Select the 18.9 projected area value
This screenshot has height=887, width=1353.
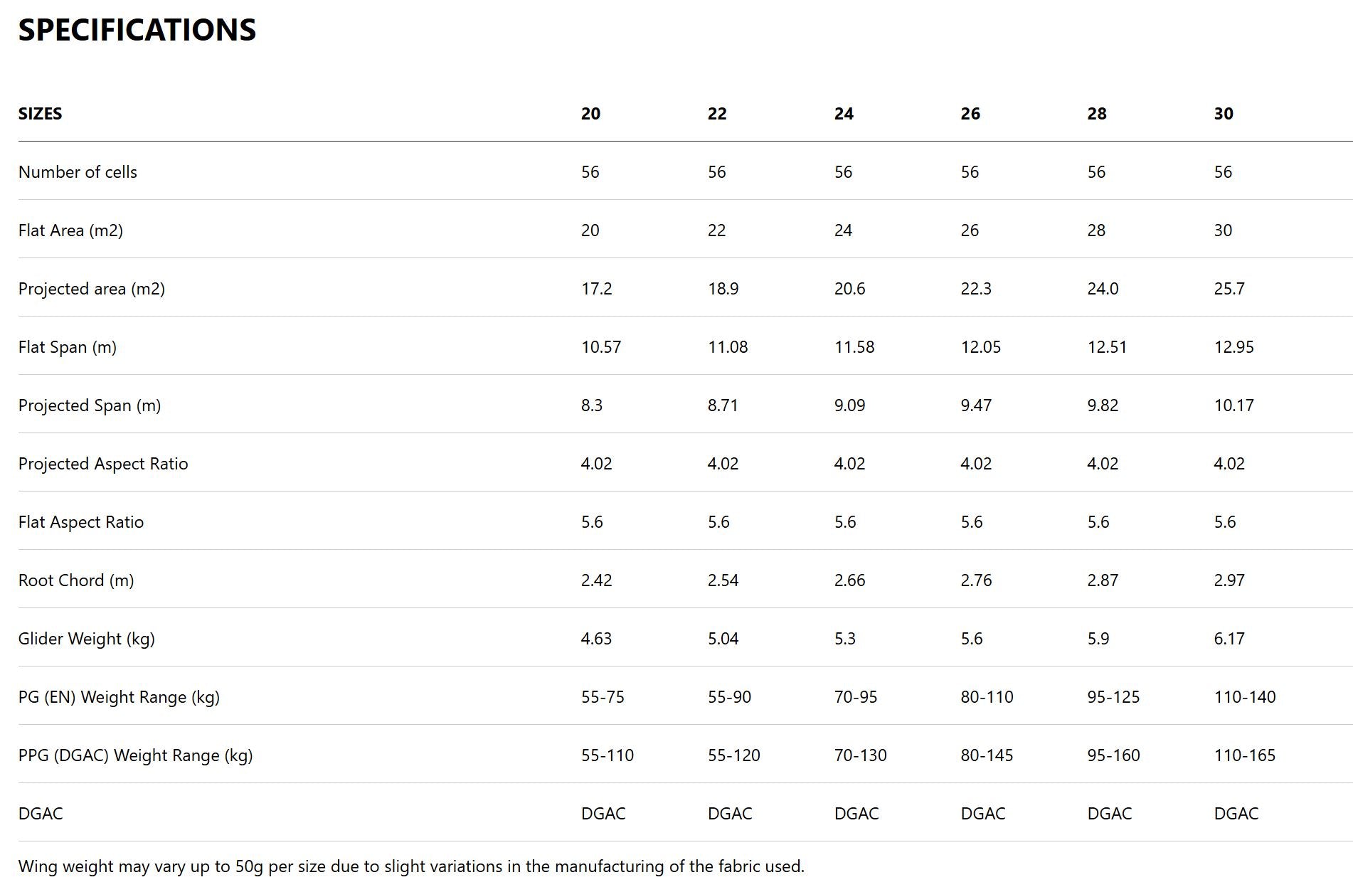point(723,289)
